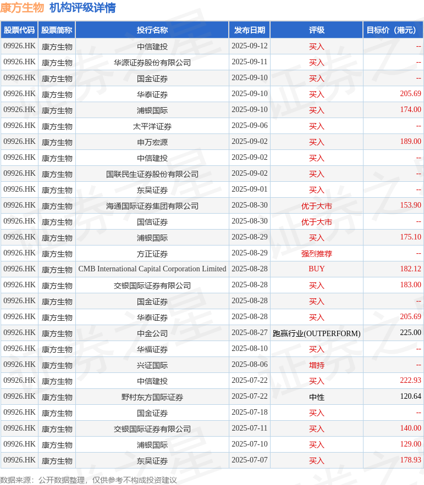The width and height of the screenshot is (424, 485).
Task: Click the 强烈推荐 rating
Action: pyautogui.click(x=317, y=254)
